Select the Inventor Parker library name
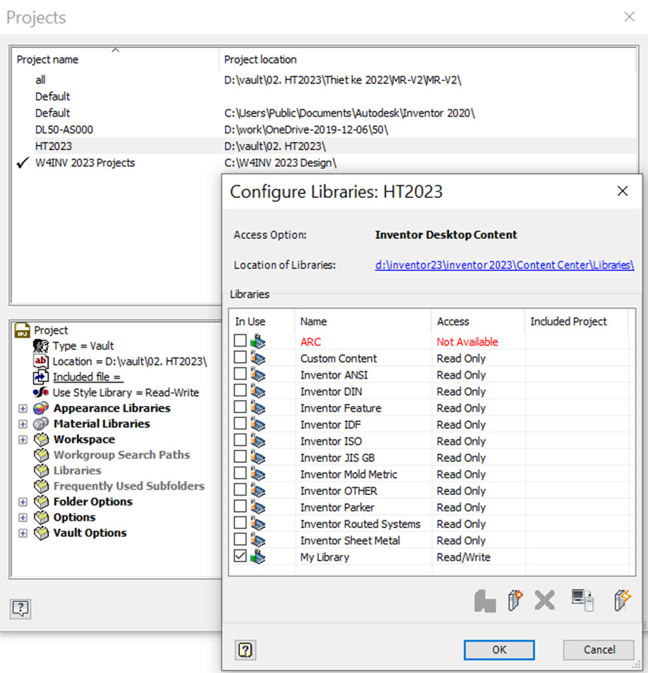The height and width of the screenshot is (673, 648). tap(337, 508)
